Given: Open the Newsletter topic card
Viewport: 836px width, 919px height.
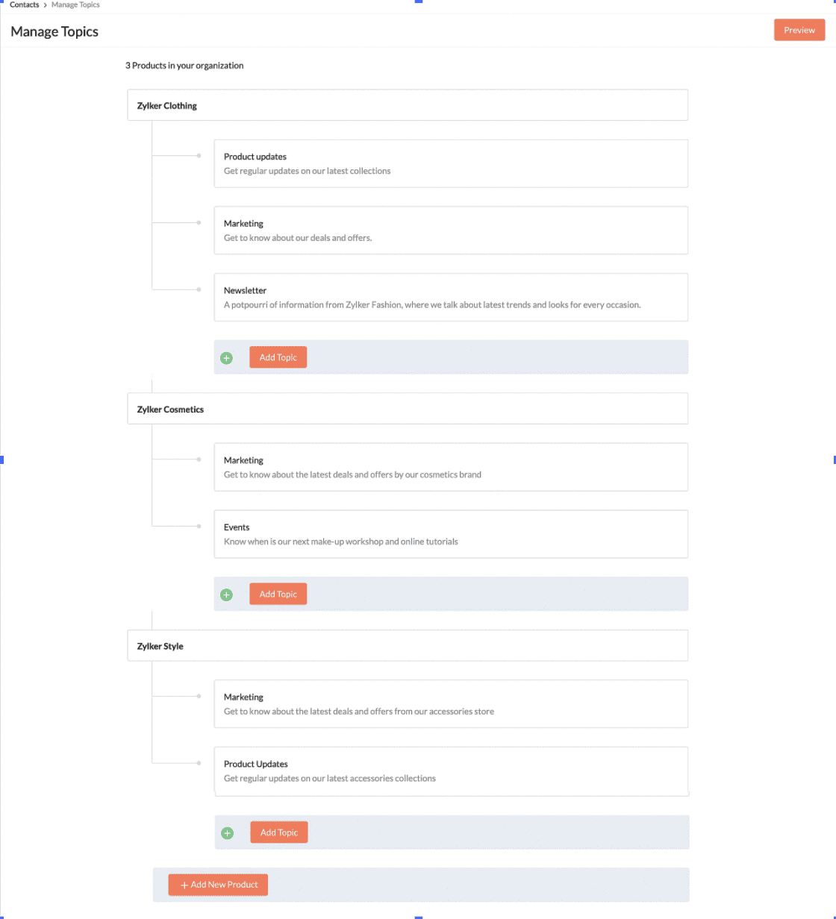Looking at the screenshot, I should click(451, 297).
